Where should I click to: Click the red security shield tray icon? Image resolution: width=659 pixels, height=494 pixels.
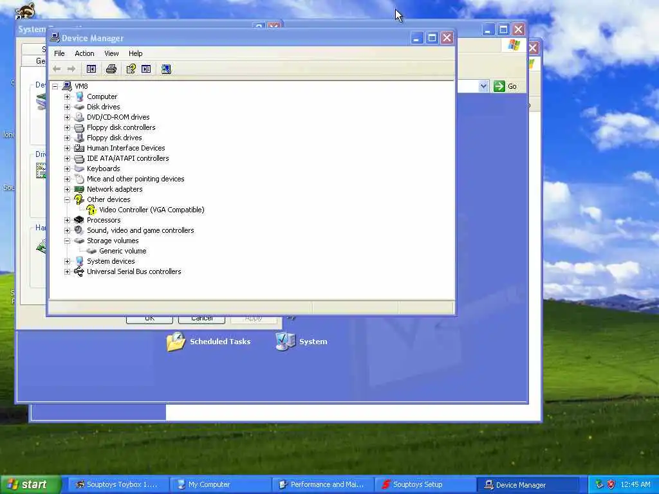point(611,484)
